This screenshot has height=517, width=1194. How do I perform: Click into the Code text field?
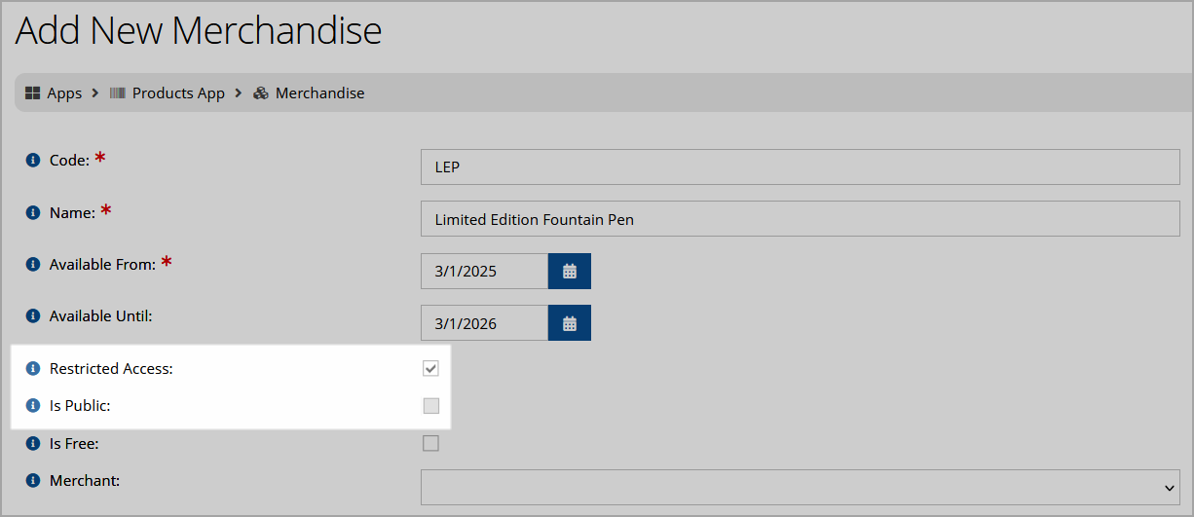pyautogui.click(x=801, y=166)
